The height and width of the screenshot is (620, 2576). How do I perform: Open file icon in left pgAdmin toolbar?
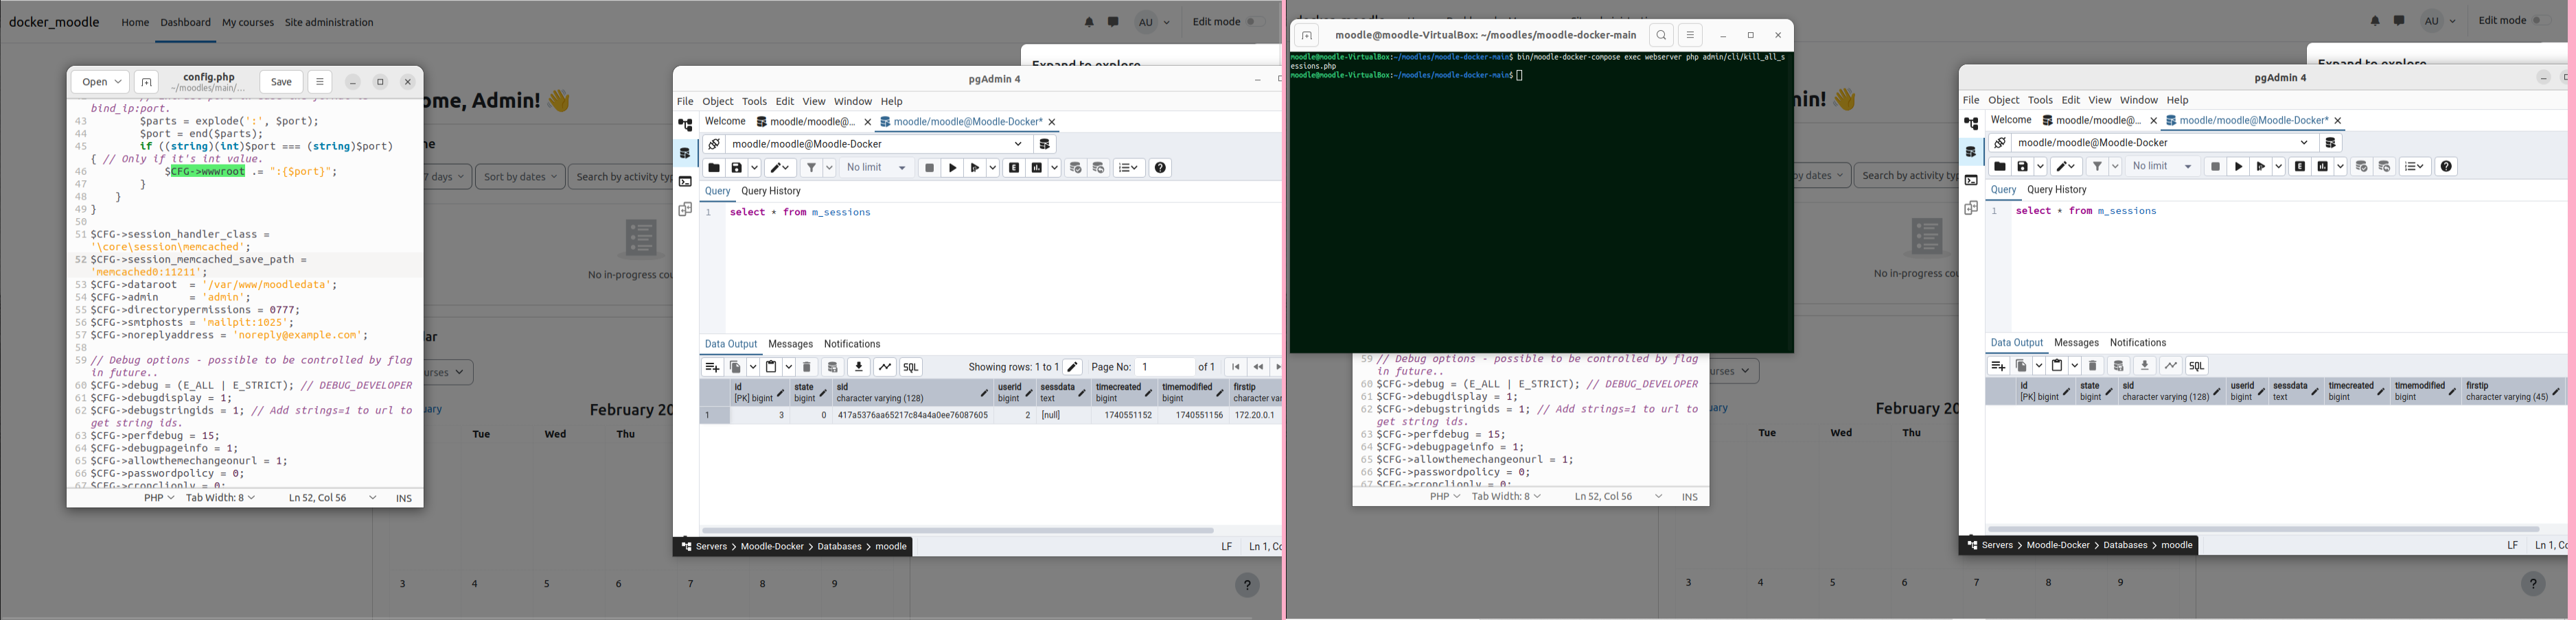(x=714, y=168)
